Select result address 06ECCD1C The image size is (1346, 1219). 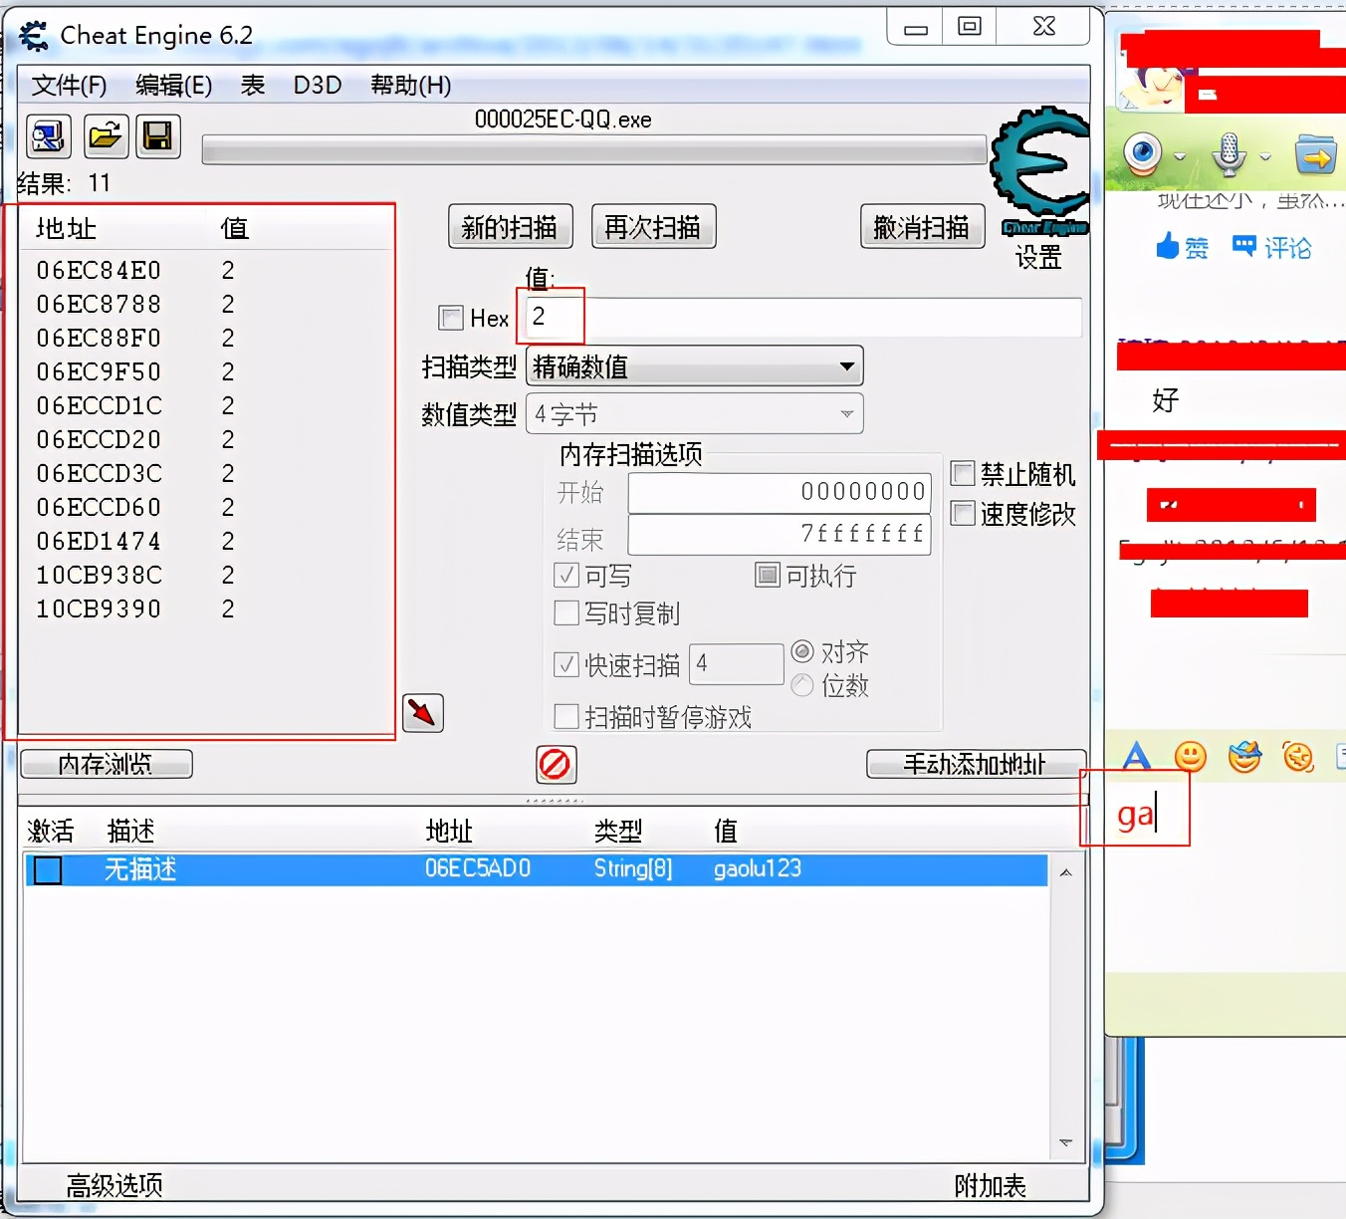99,405
